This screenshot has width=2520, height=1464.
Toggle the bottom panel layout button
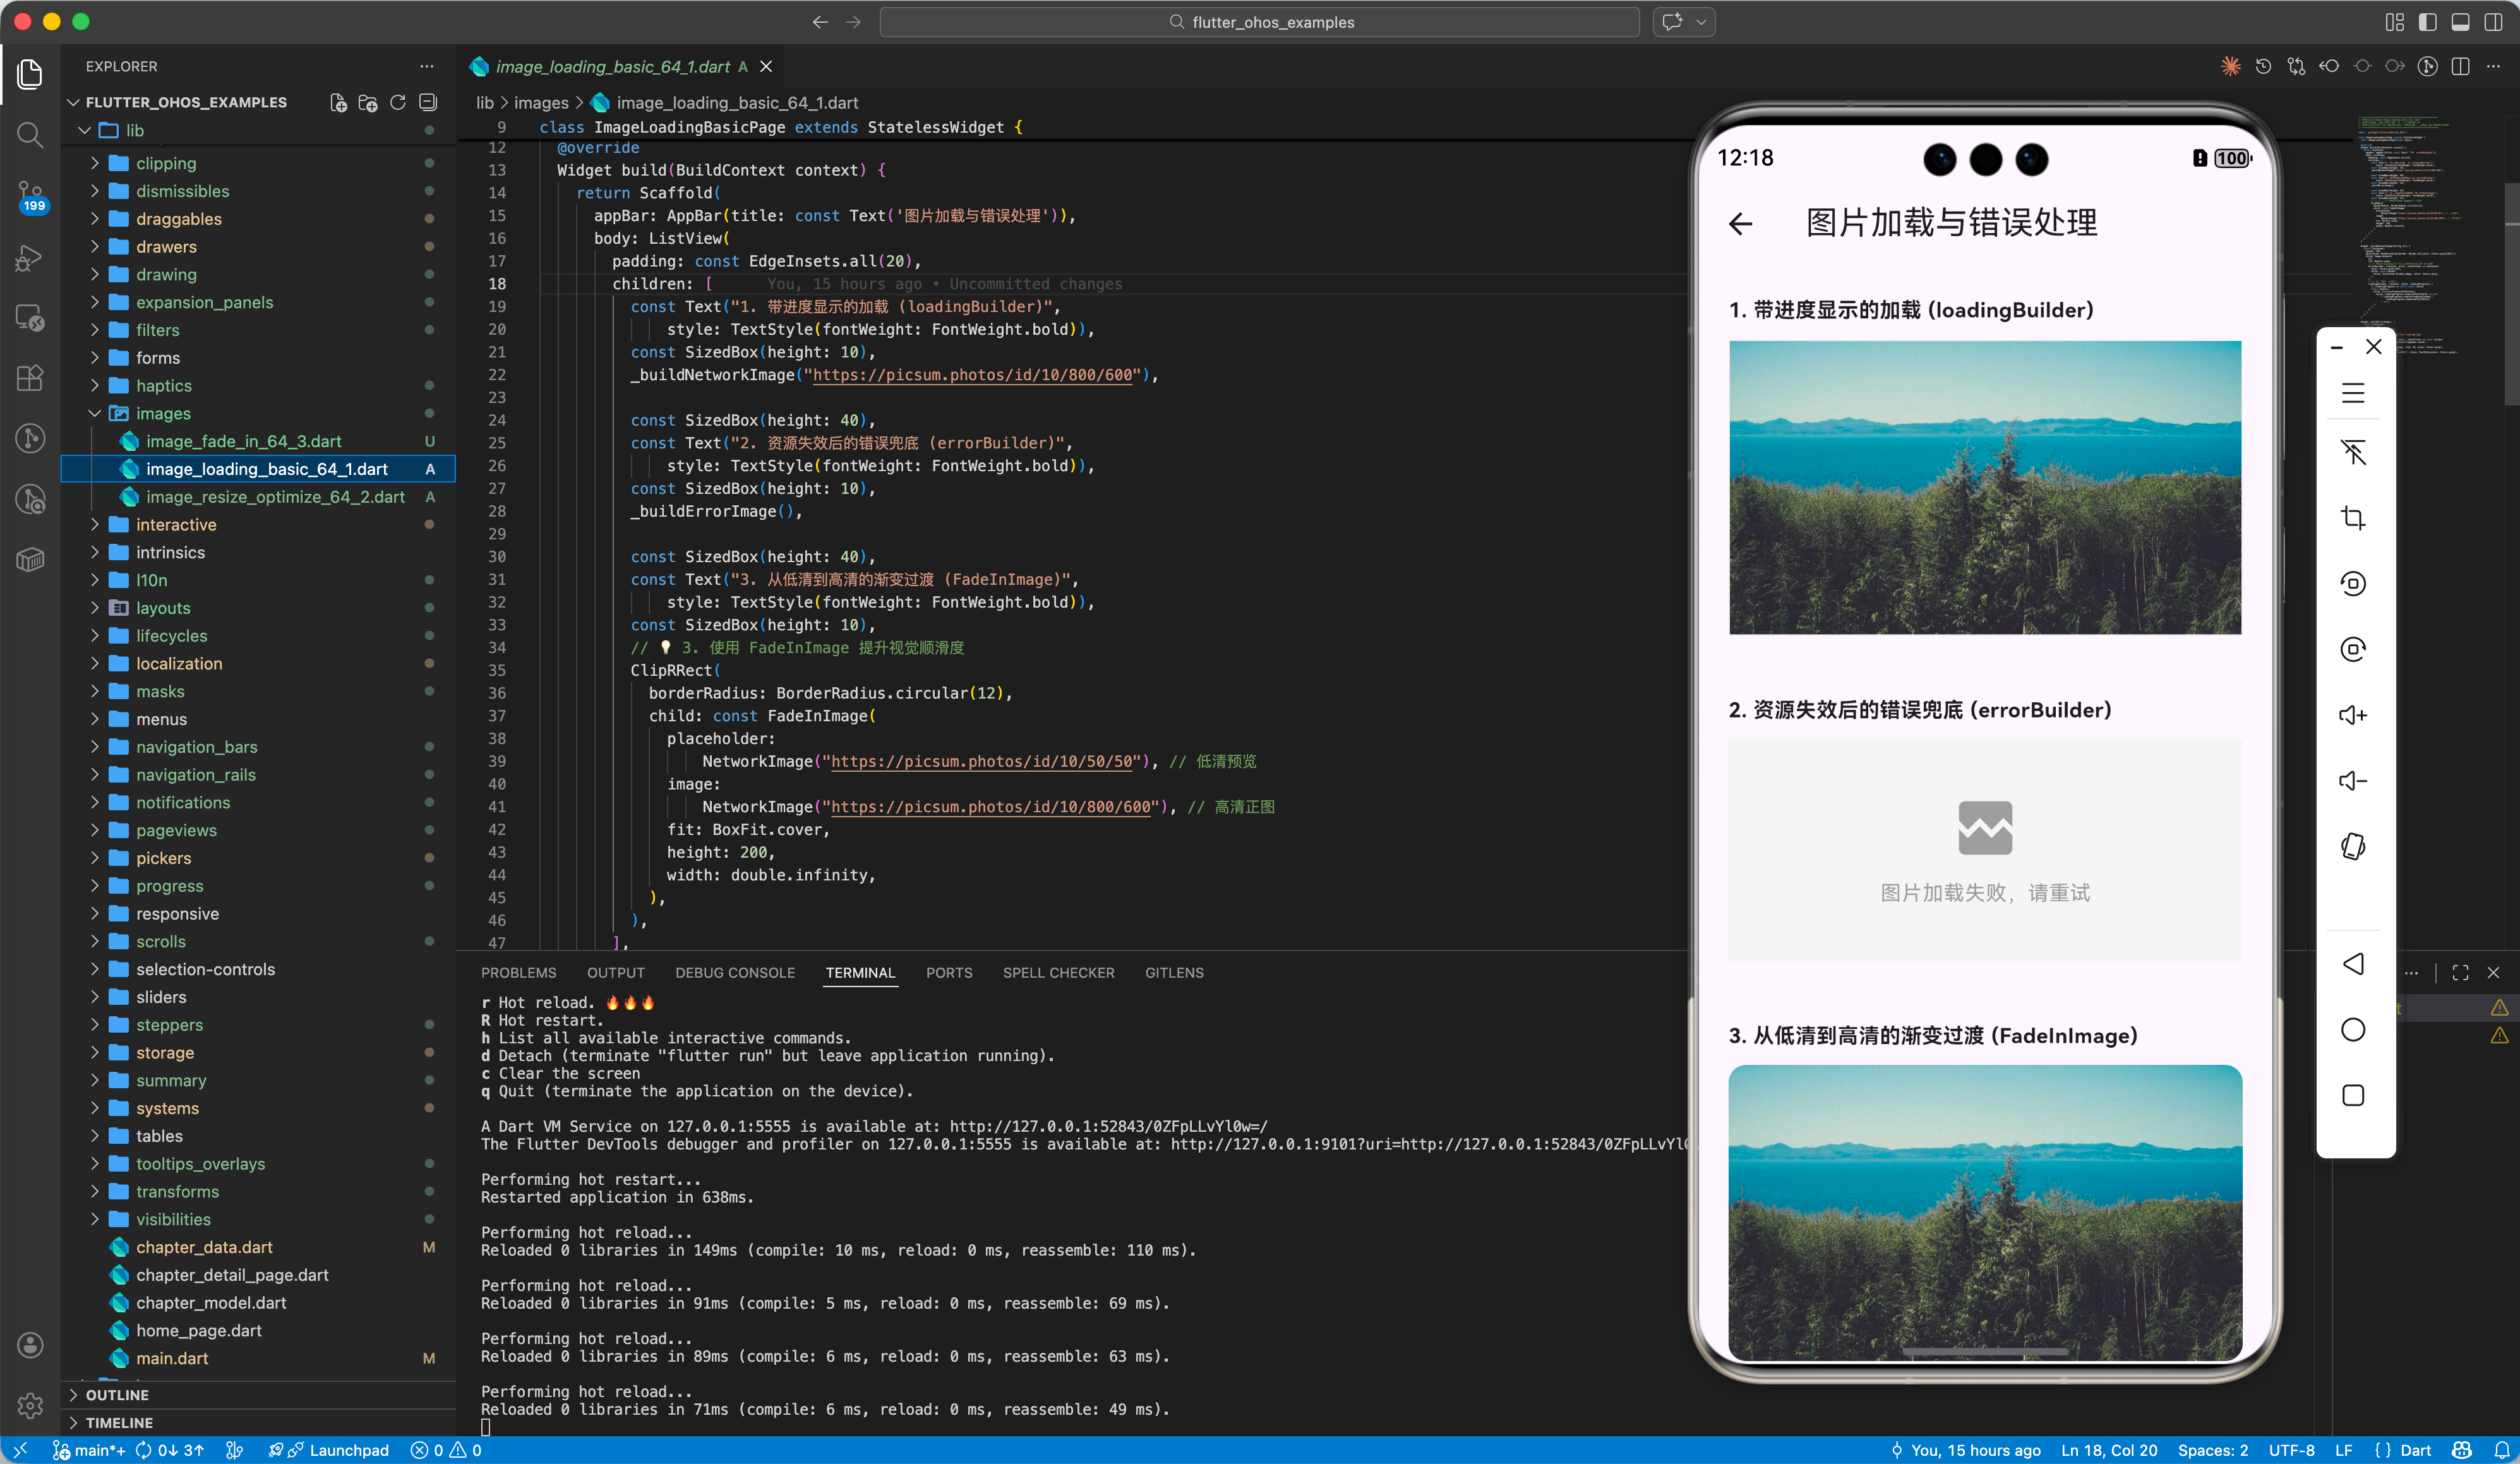[2460, 22]
